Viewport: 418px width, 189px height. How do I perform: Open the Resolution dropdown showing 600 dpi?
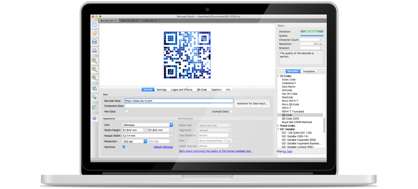[134, 141]
